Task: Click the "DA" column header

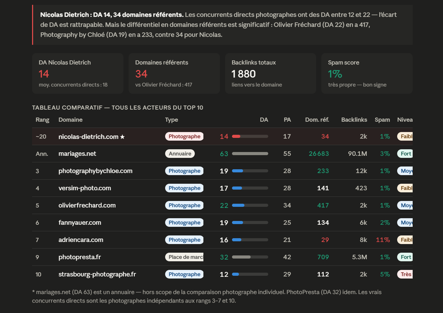Action: [x=264, y=120]
